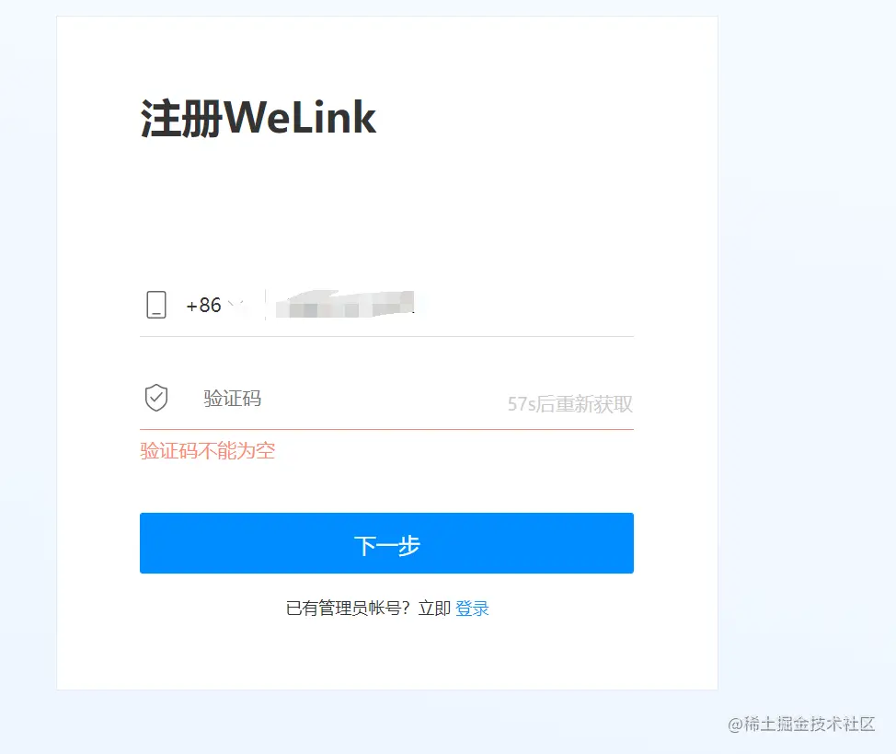Click the @稀土掘金技术社区 watermark
Screen dimensions: 896x754
(801, 725)
